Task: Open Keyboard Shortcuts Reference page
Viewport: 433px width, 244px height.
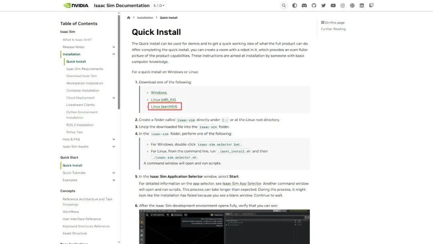Action: tap(86, 226)
